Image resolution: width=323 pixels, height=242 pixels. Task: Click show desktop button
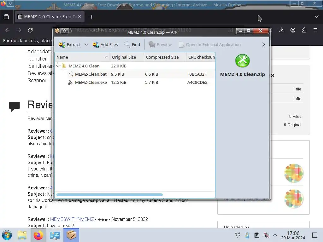coord(315,235)
